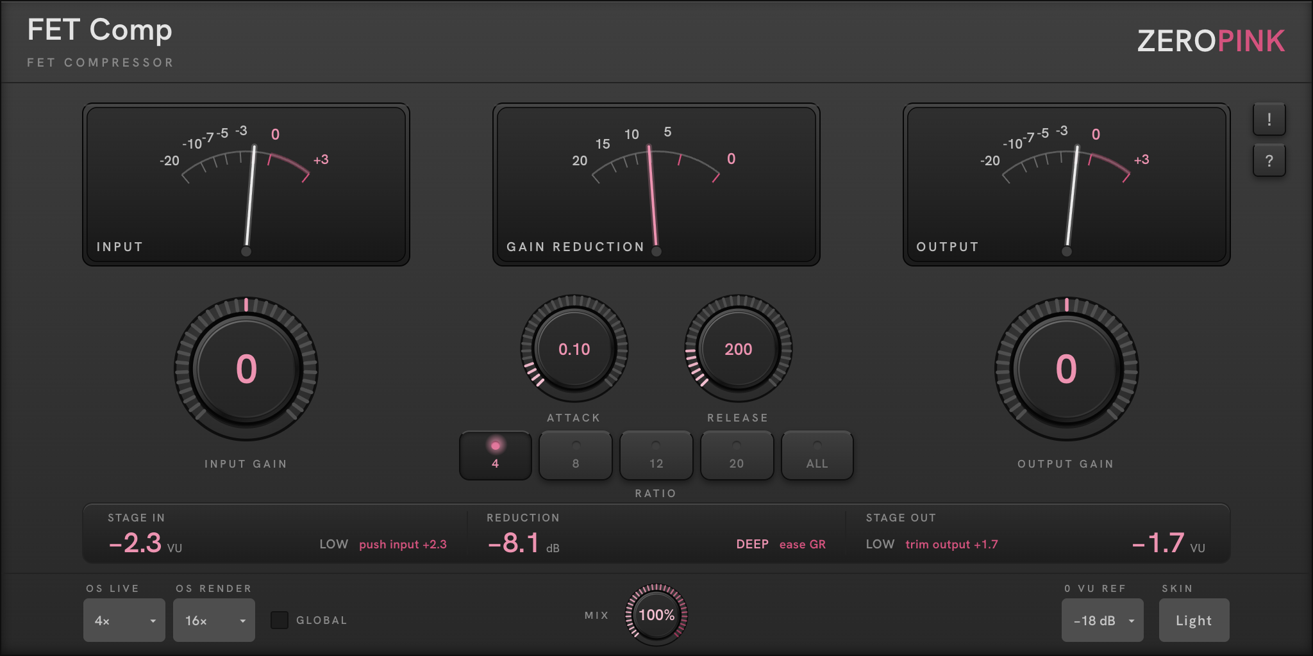
Task: Click the FET Comp title
Action: pos(100,31)
